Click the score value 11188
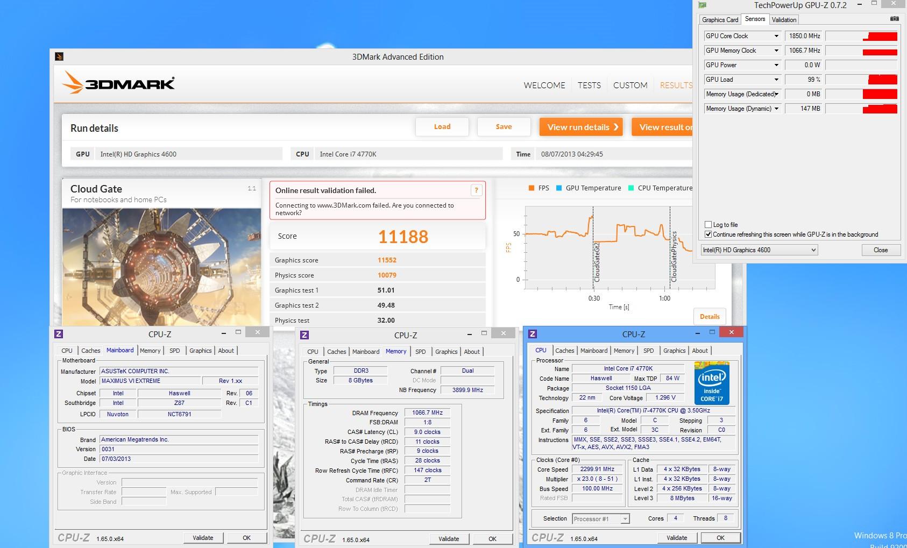Image resolution: width=907 pixels, height=548 pixels. (403, 237)
